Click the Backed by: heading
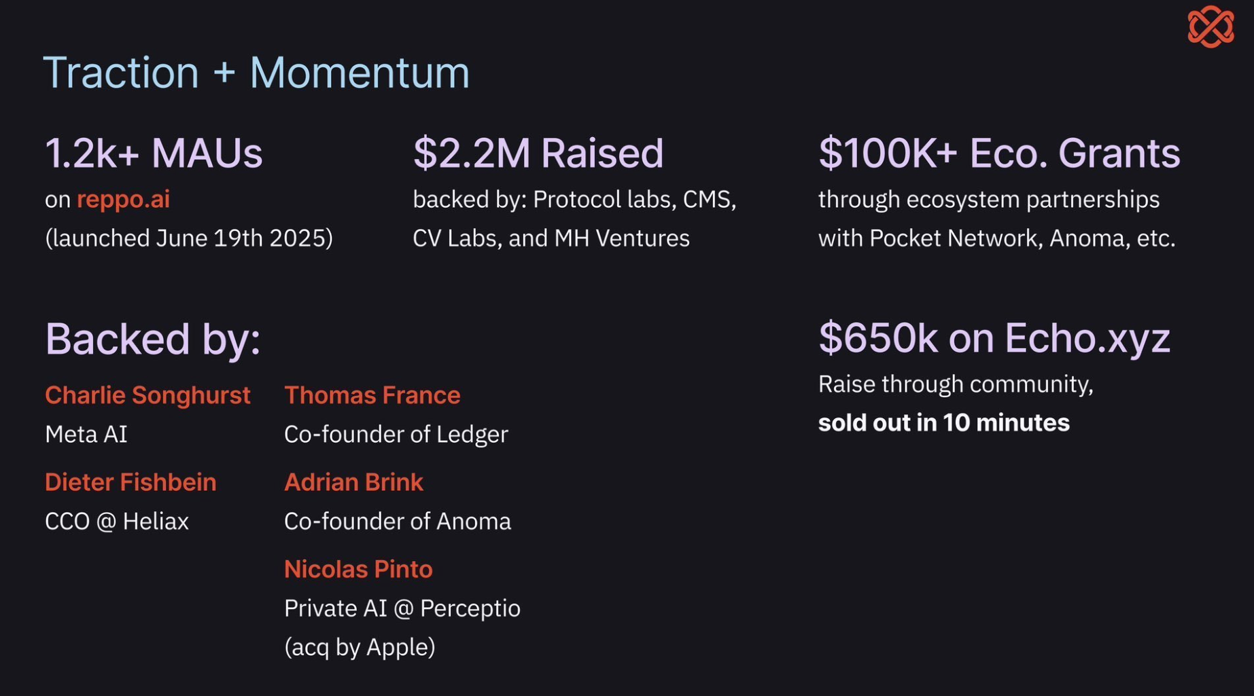 coord(152,338)
